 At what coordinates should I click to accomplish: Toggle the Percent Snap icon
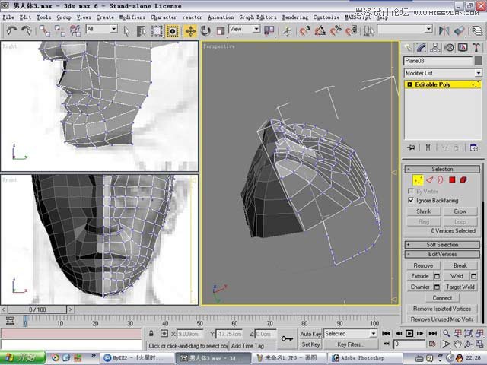(336, 30)
